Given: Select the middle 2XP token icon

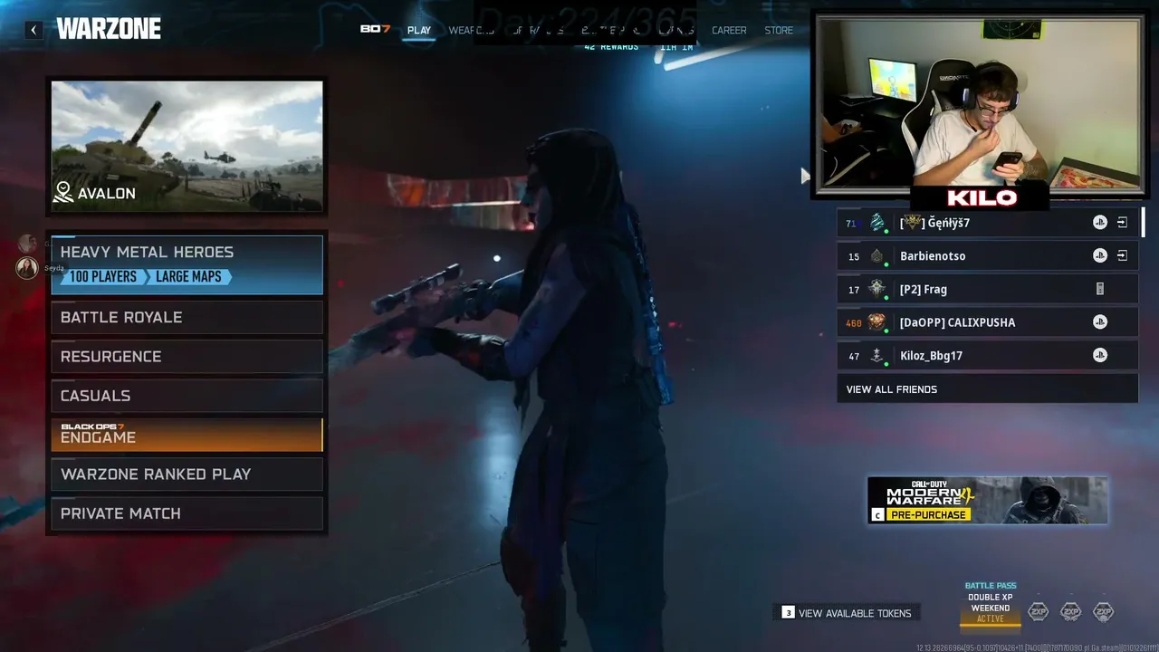Looking at the screenshot, I should (x=1070, y=612).
